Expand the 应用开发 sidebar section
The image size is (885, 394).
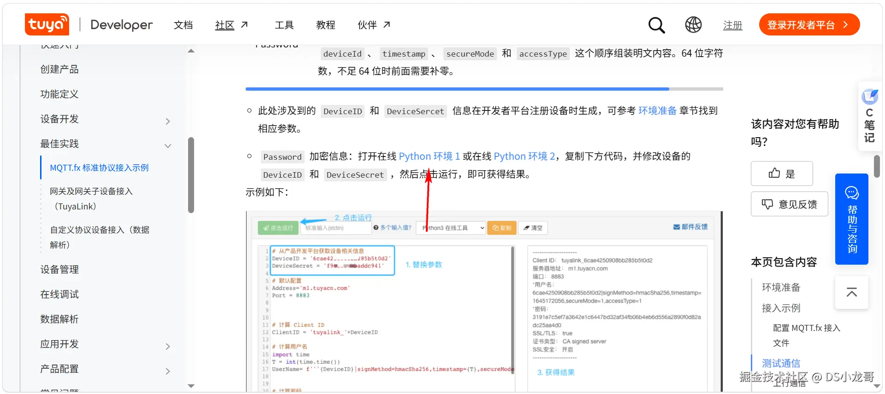168,346
